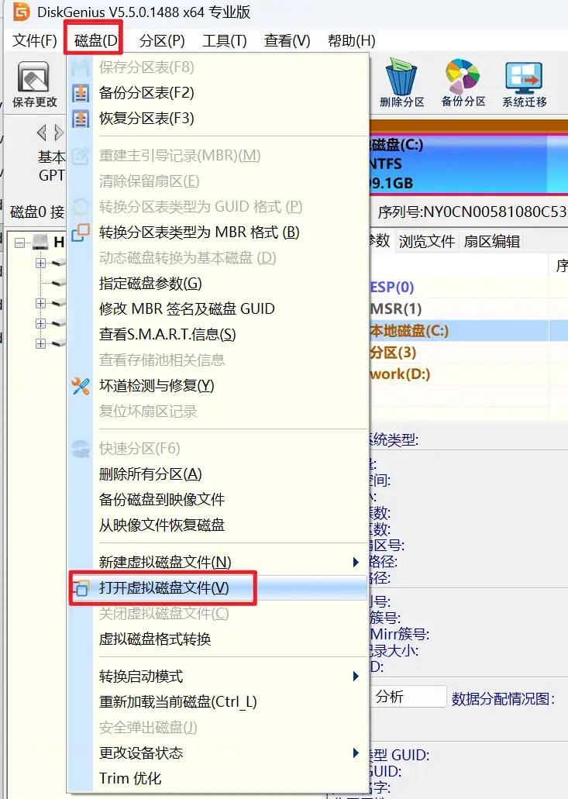Click the 删除分区 trash bin icon

(x=402, y=77)
